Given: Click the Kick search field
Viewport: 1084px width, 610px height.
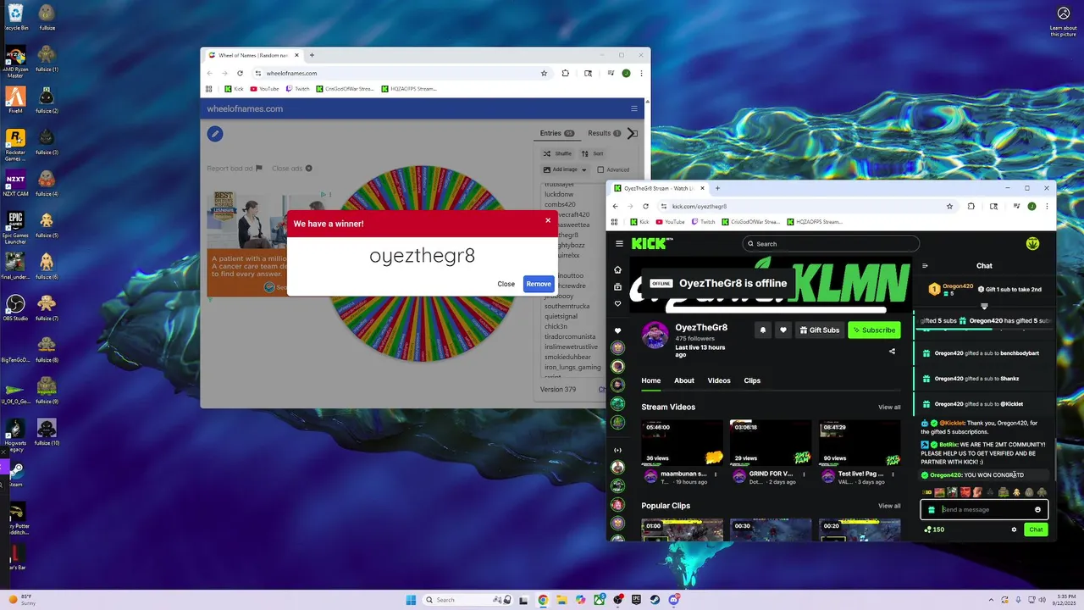Looking at the screenshot, I should coord(831,244).
